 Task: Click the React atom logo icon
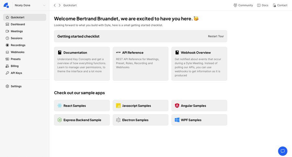60,106
